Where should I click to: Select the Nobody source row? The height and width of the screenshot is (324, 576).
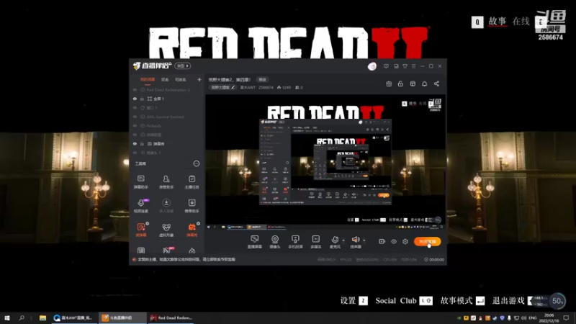(167, 125)
